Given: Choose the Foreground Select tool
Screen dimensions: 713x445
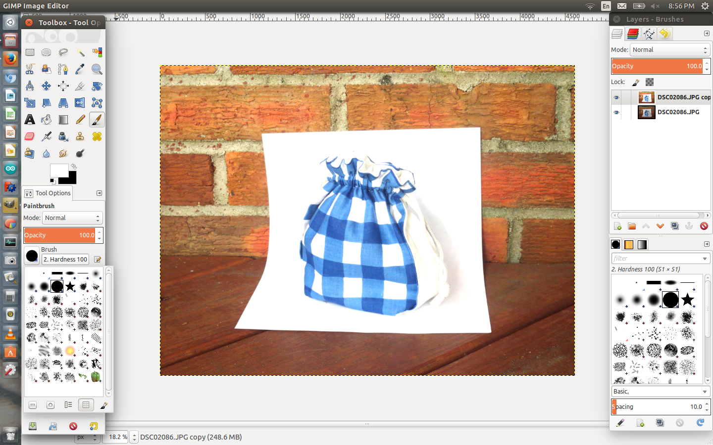Looking at the screenshot, I should 47,69.
